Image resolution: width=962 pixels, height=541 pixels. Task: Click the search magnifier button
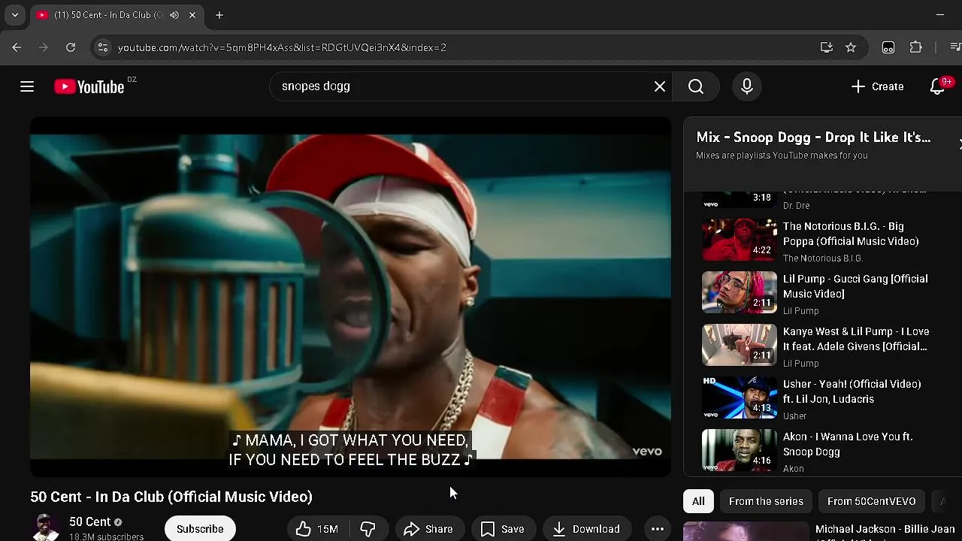(x=696, y=86)
